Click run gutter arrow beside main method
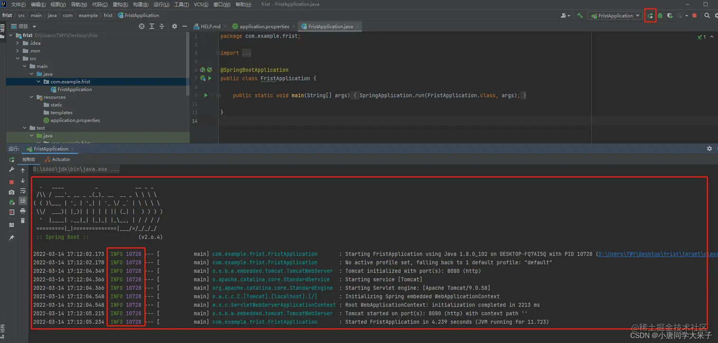The image size is (718, 343). 206,95
